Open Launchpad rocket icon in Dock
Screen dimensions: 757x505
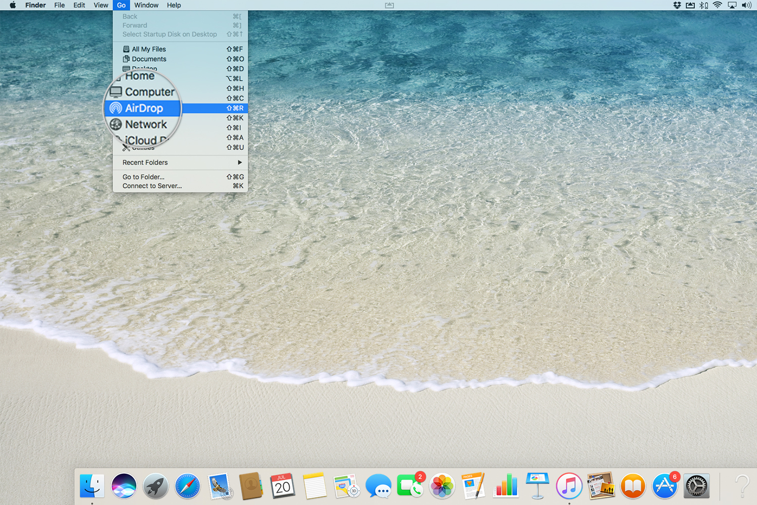tap(155, 486)
